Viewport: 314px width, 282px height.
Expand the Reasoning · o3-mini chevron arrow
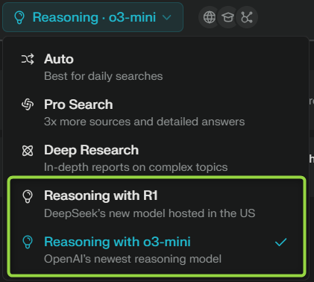click(166, 17)
